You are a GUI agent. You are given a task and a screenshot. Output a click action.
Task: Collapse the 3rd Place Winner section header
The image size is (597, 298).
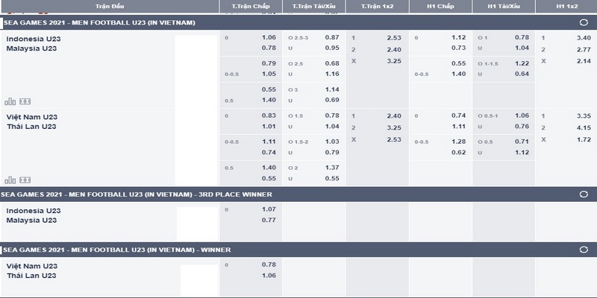pyautogui.click(x=134, y=194)
